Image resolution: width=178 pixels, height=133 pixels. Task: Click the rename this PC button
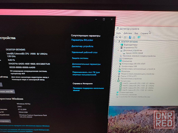click(x=7, y=91)
